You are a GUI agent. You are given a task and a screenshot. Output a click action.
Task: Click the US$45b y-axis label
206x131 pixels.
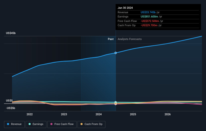coord(11,33)
